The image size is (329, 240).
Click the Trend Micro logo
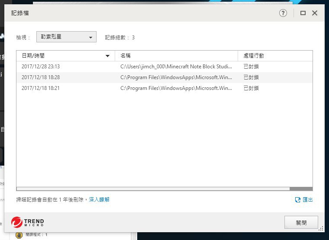[27, 222]
